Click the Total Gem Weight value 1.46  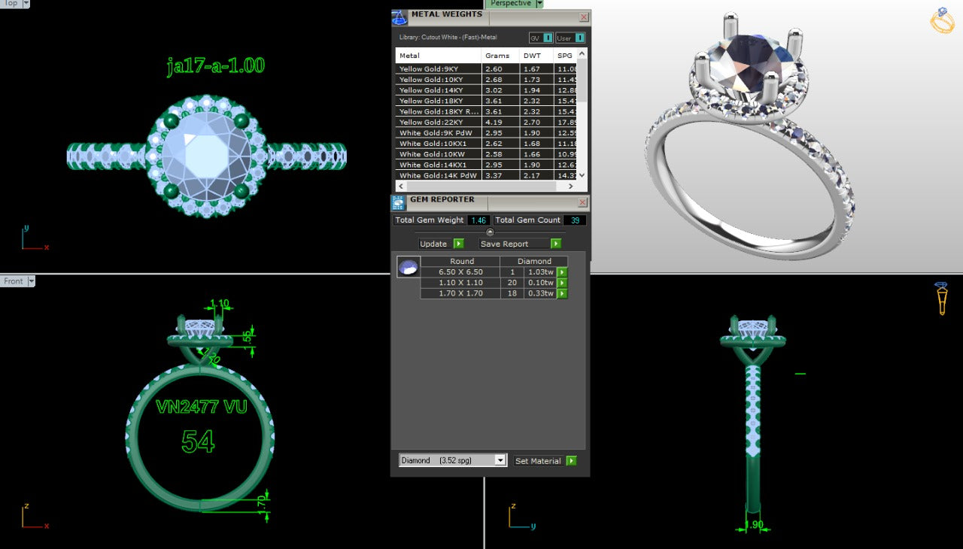coord(479,220)
